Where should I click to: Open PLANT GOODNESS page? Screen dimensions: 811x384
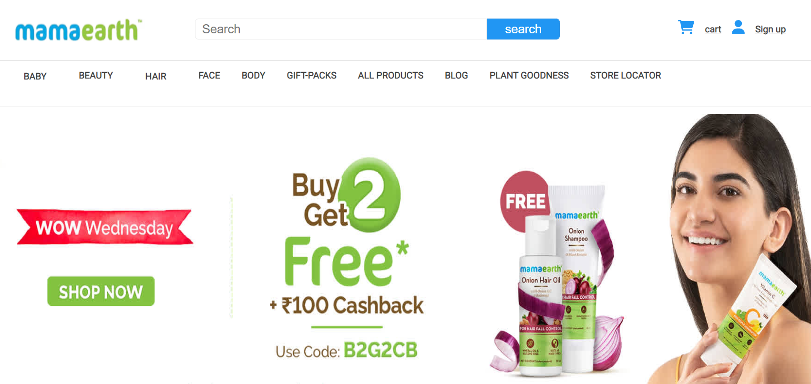coord(529,75)
